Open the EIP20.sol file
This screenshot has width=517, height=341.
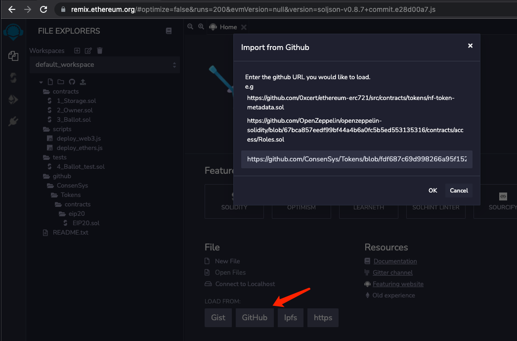pyautogui.click(x=86, y=223)
